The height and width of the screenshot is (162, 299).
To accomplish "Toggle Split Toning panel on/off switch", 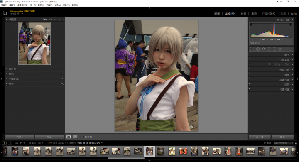I will click(249, 69).
